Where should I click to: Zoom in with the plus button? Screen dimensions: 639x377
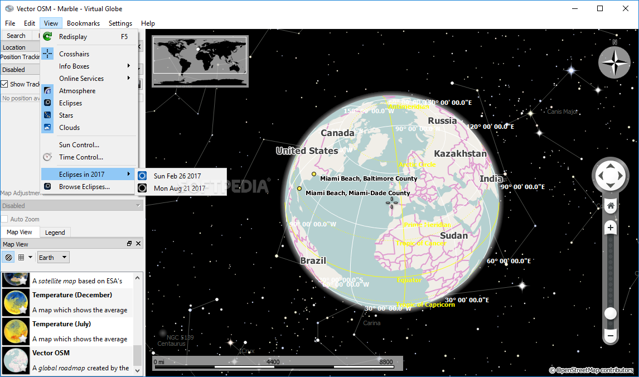point(611,228)
